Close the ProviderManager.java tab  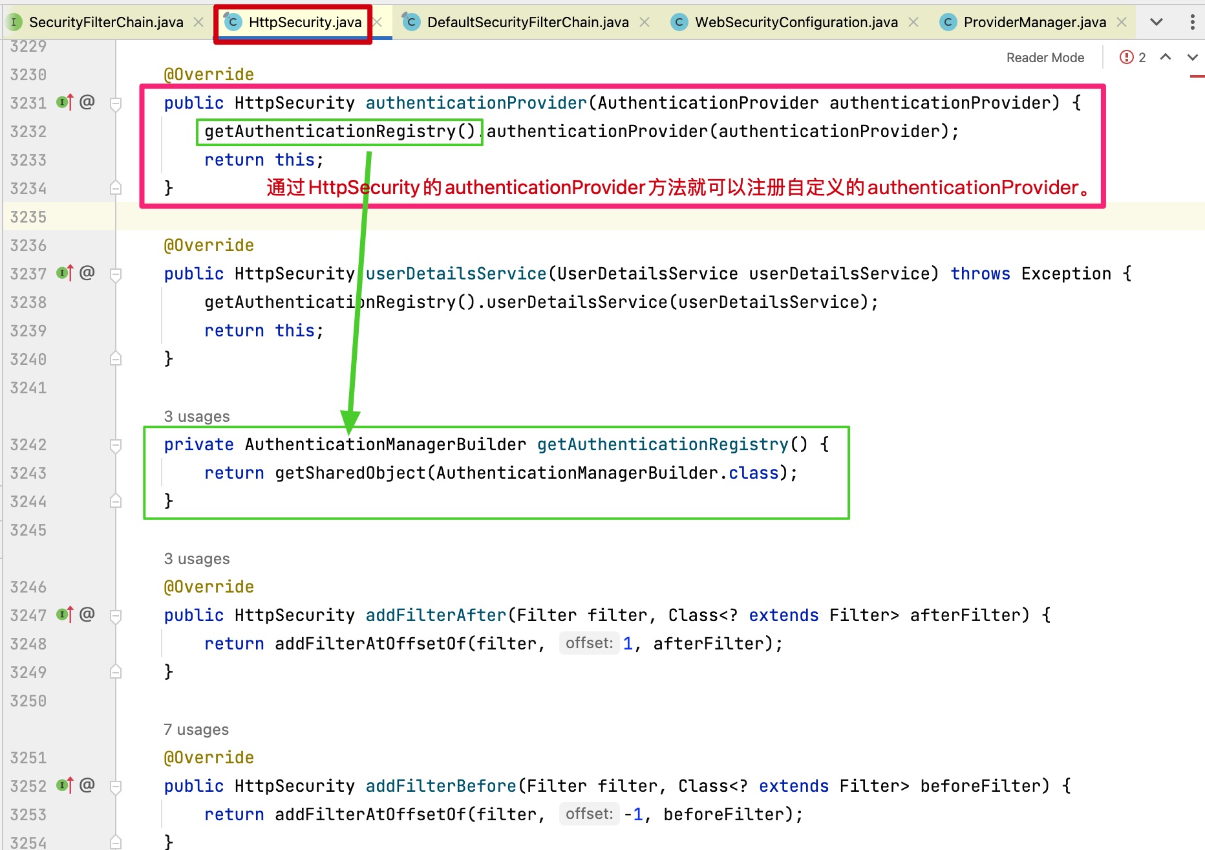click(1122, 22)
